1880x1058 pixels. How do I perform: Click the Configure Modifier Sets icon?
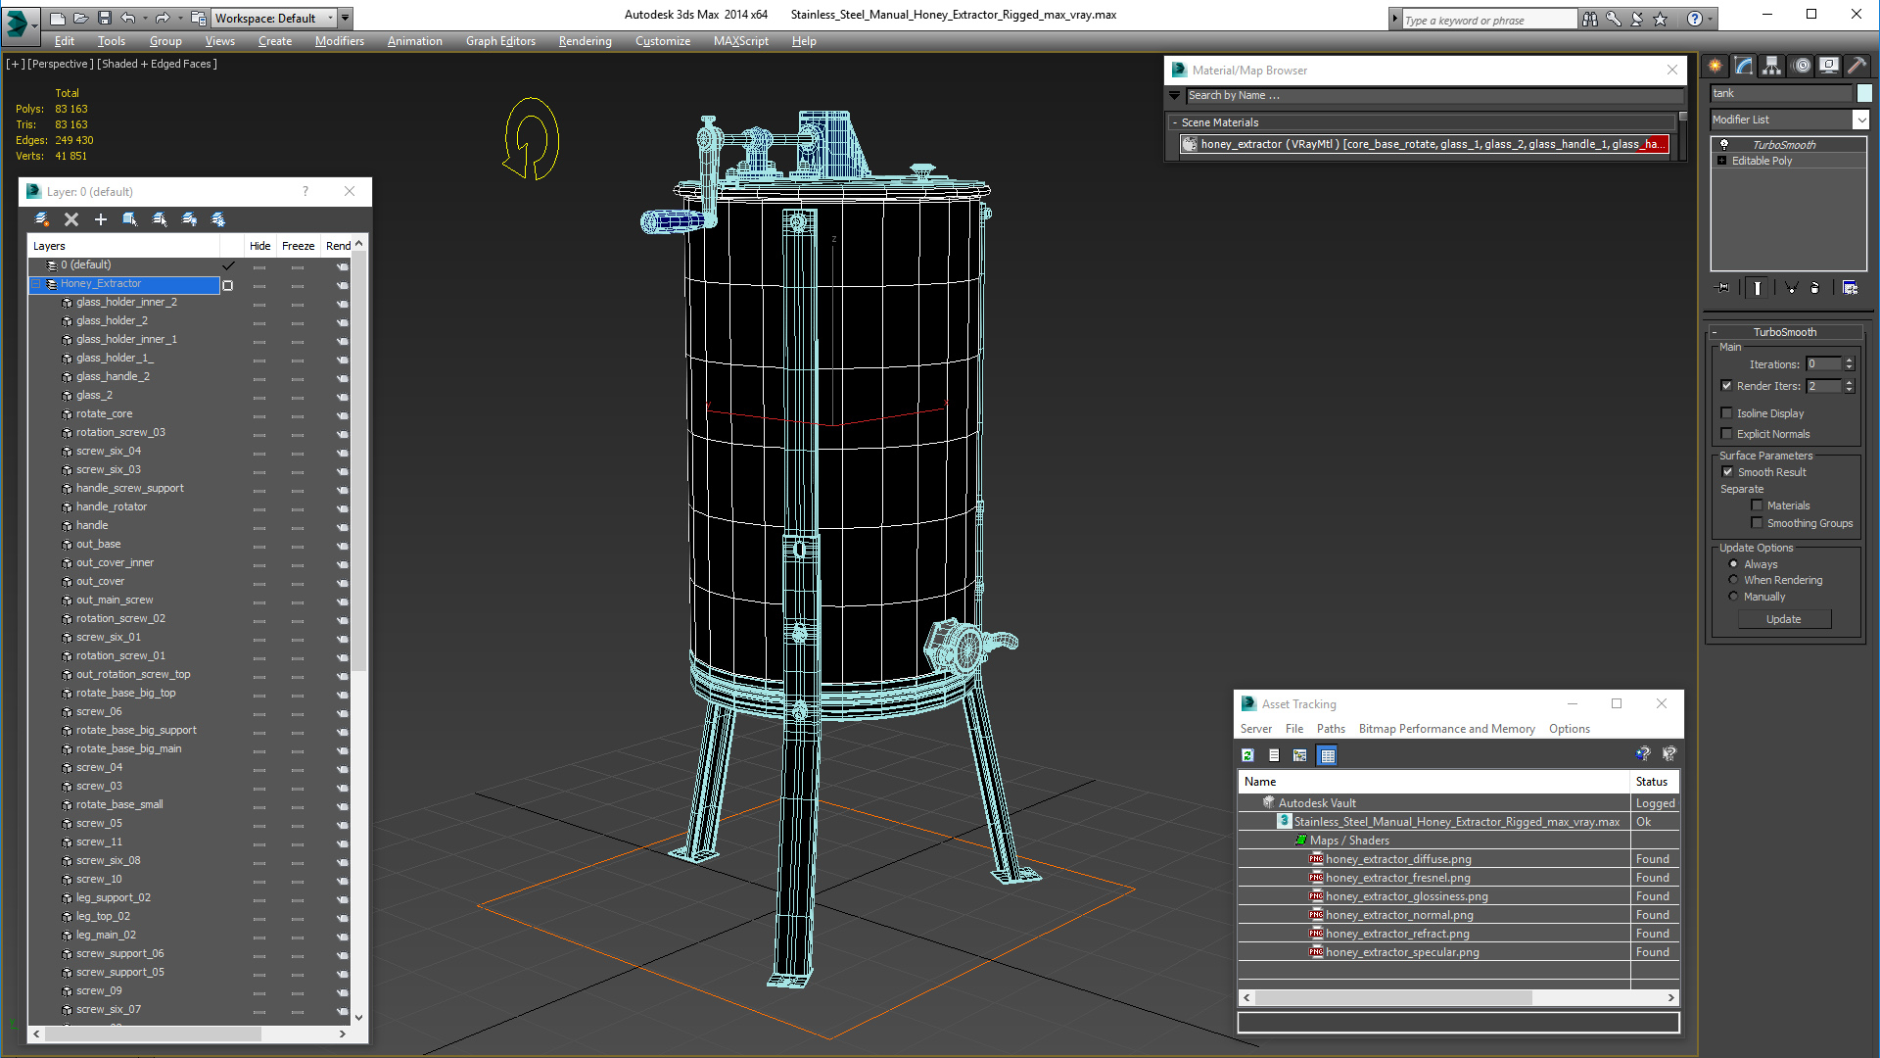(x=1850, y=288)
